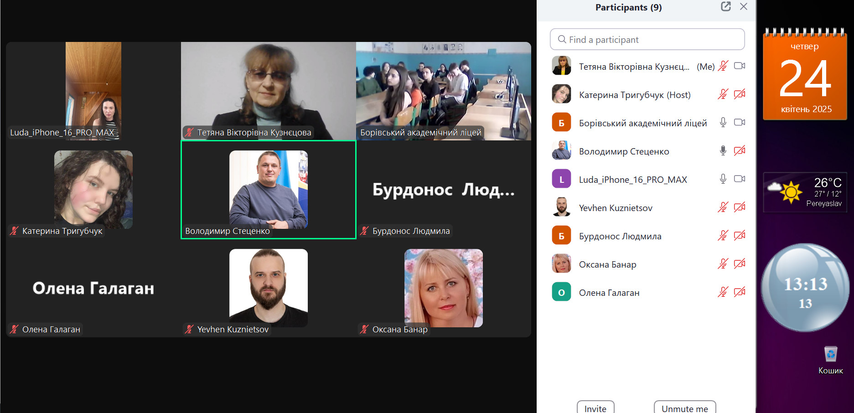This screenshot has height=413, width=854.
Task: Click microphone icon for Борівський академічний ліцей
Action: (723, 123)
